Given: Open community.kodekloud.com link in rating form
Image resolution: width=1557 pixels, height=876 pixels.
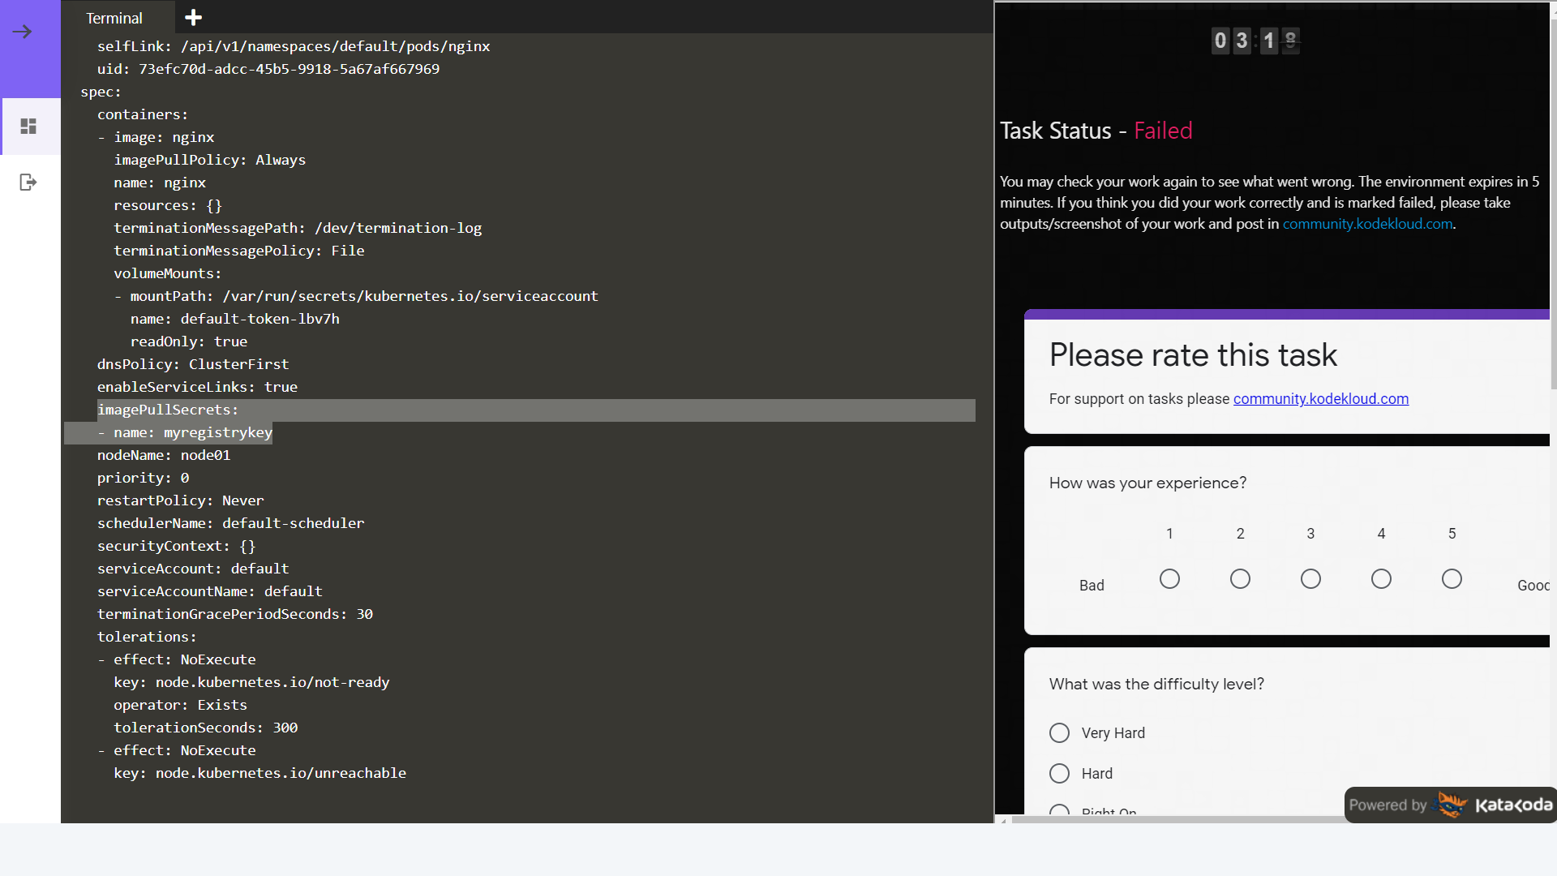Looking at the screenshot, I should tap(1320, 399).
